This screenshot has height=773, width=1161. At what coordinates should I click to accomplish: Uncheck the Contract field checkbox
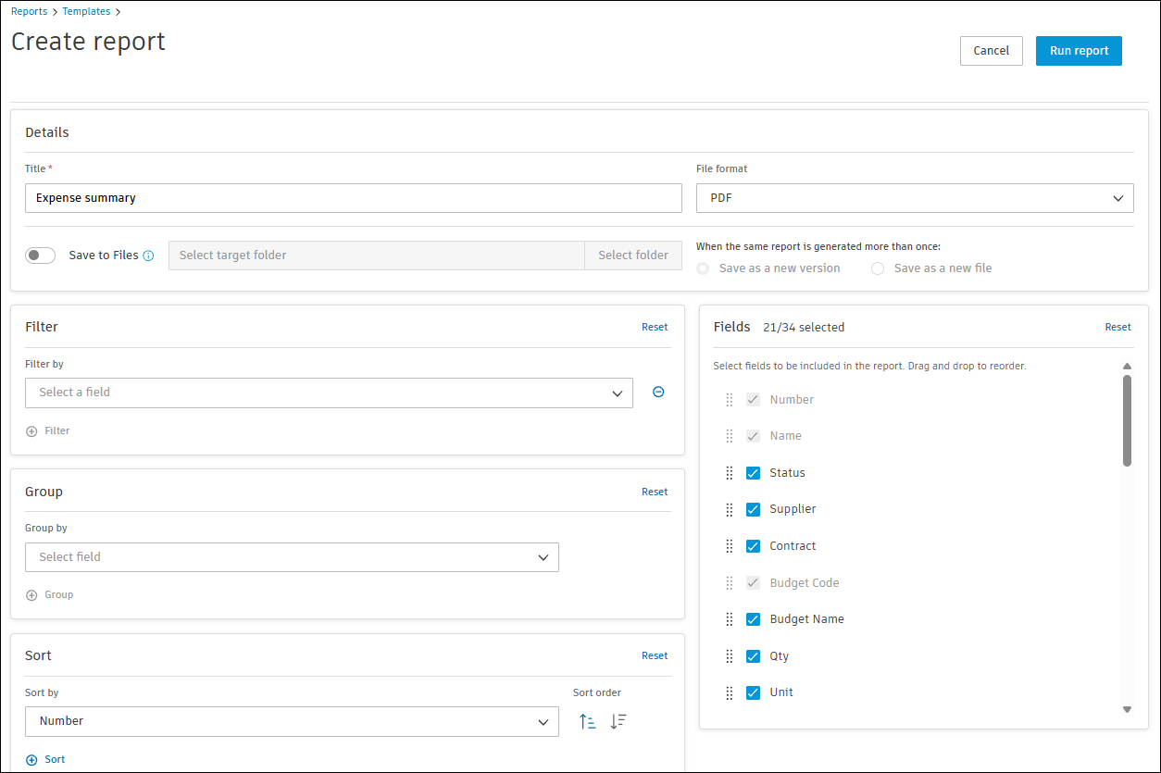pyautogui.click(x=753, y=546)
